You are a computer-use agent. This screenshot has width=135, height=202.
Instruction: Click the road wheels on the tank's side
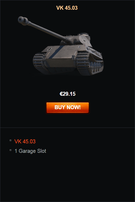pyautogui.click(x=96, y=67)
